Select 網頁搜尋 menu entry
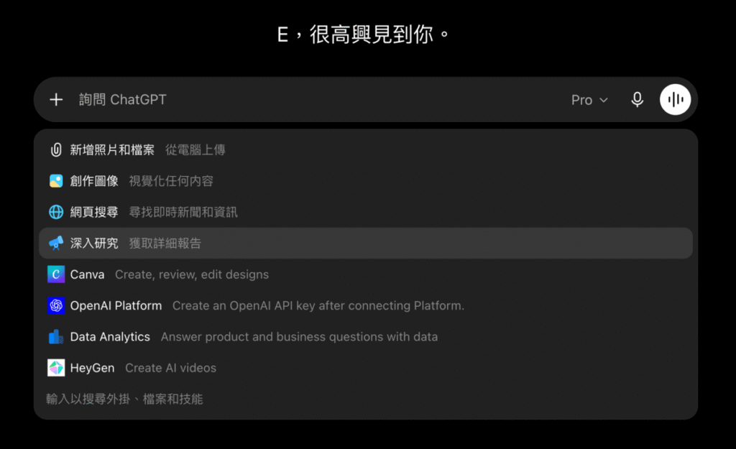This screenshot has width=736, height=449. [366, 212]
